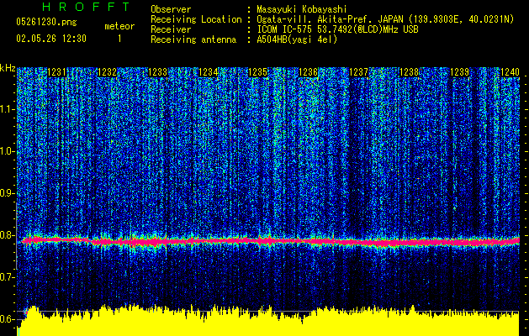Click the meteor count value 1
Screen dimensions: 529x336
(119, 39)
